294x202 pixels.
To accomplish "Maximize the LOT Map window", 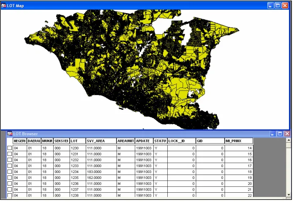I will pyautogui.click(x=278, y=5).
